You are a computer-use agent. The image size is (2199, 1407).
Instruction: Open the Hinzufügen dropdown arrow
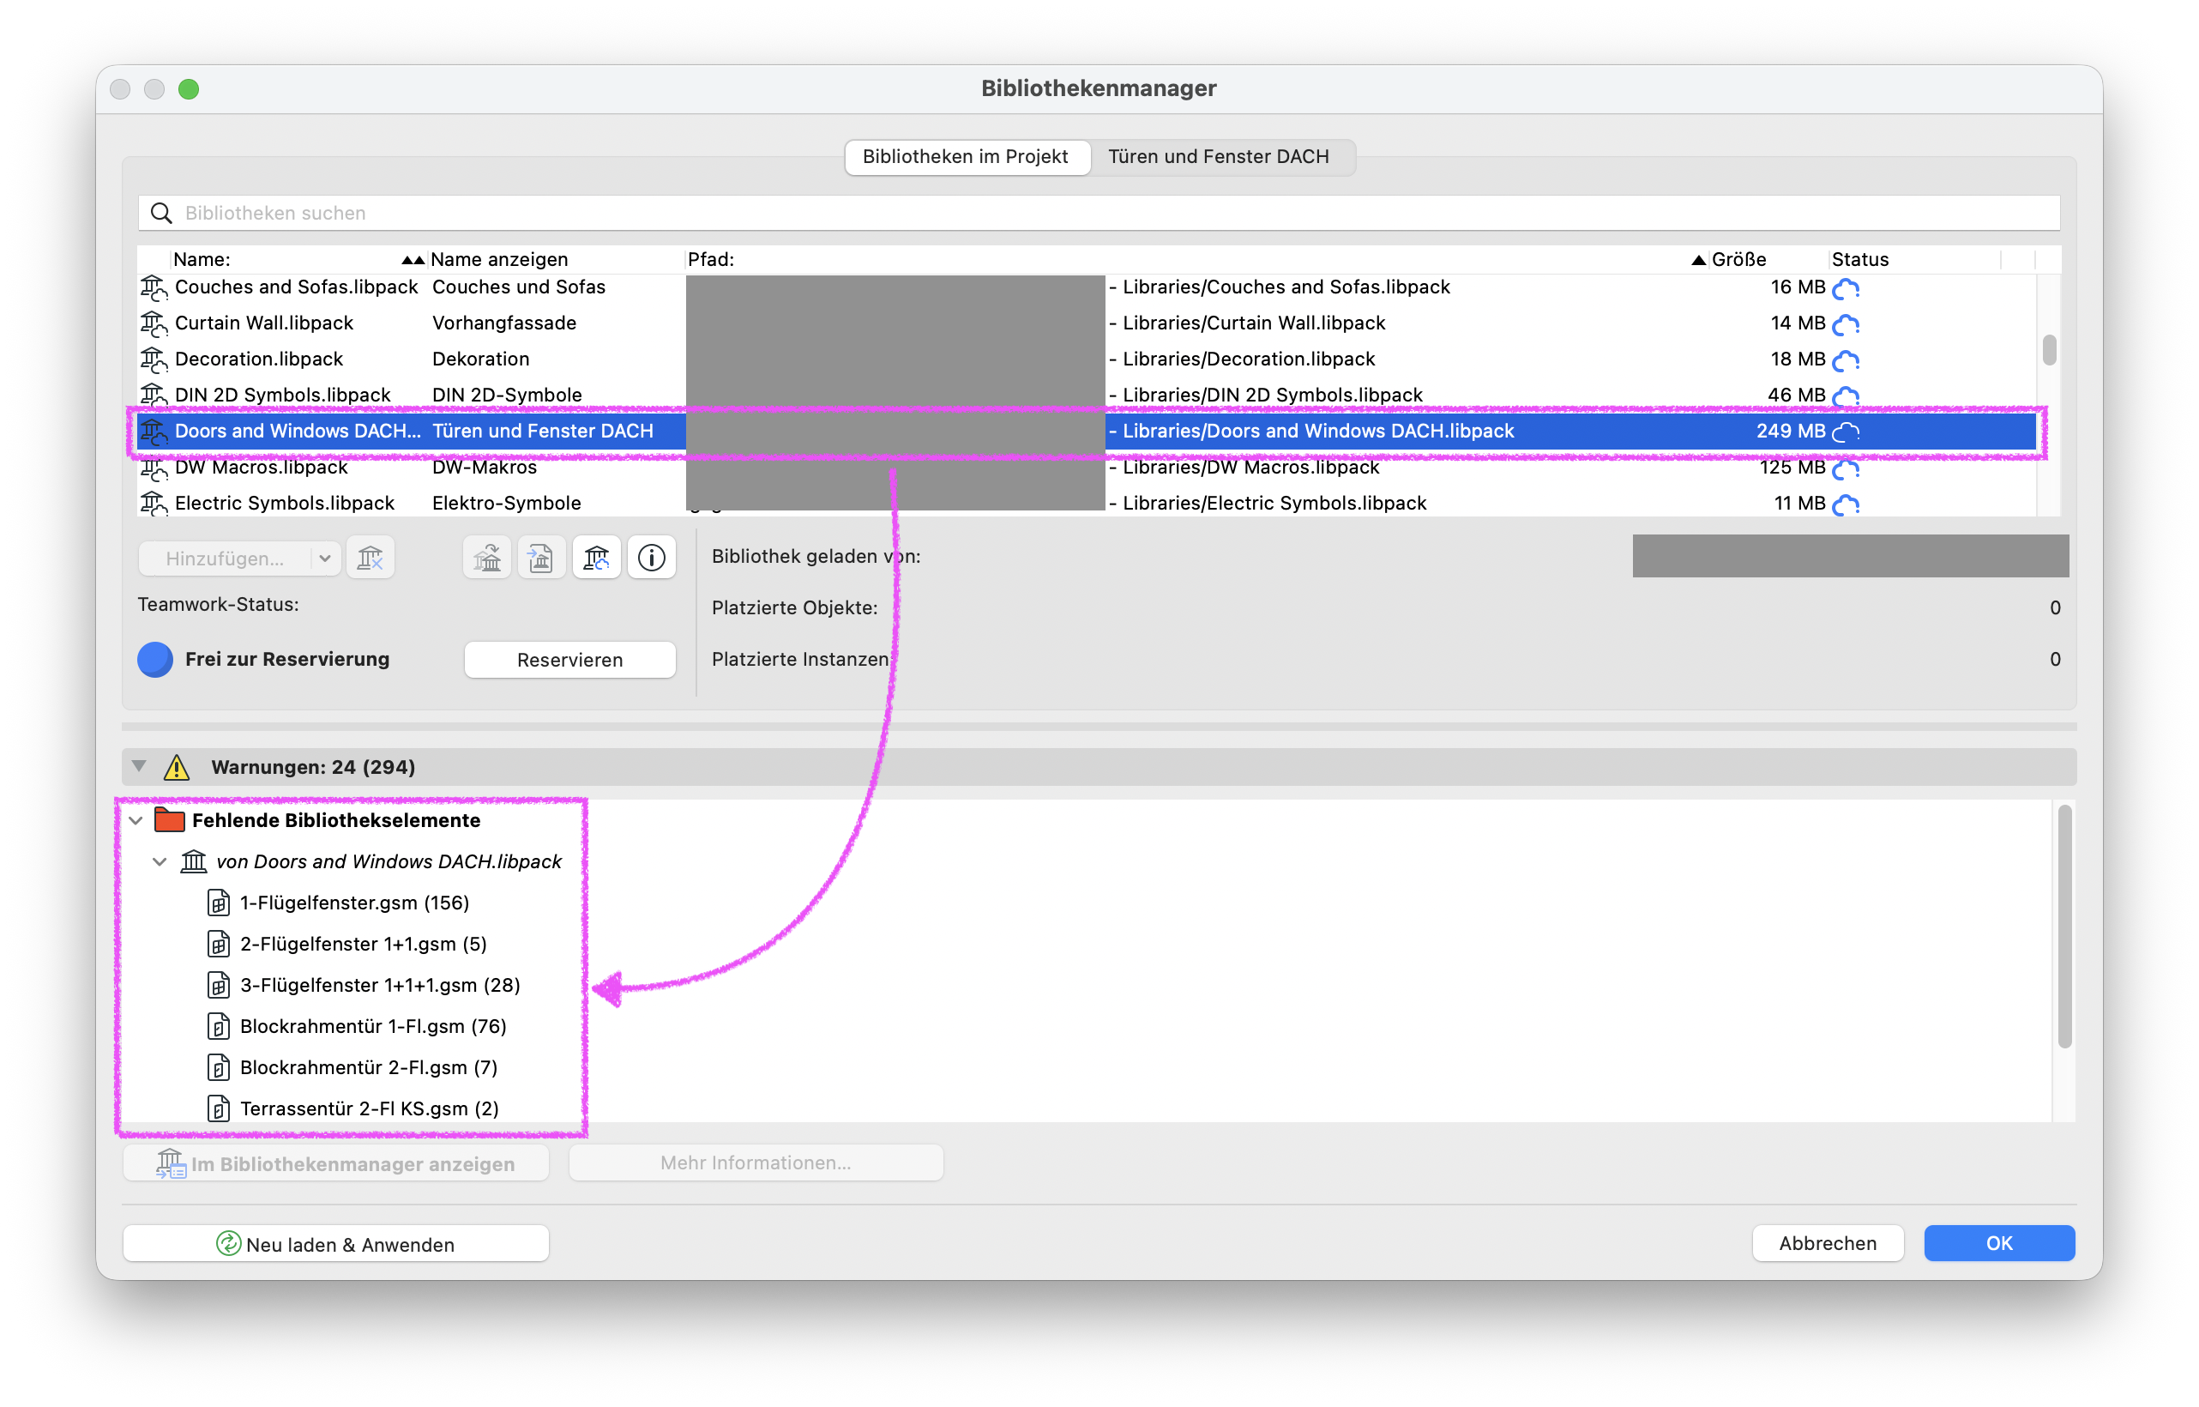coord(324,558)
